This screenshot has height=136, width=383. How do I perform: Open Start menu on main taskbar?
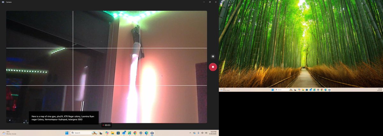[x=67, y=133]
